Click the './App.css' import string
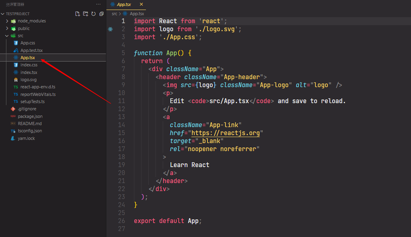Viewport: 411px width, 237px height. point(179,37)
